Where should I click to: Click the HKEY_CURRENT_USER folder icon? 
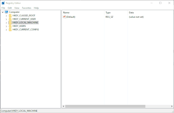10,19
